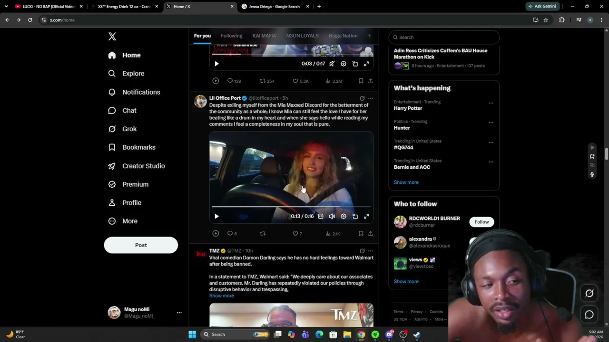
Task: View your Profile page
Action: tap(125, 203)
